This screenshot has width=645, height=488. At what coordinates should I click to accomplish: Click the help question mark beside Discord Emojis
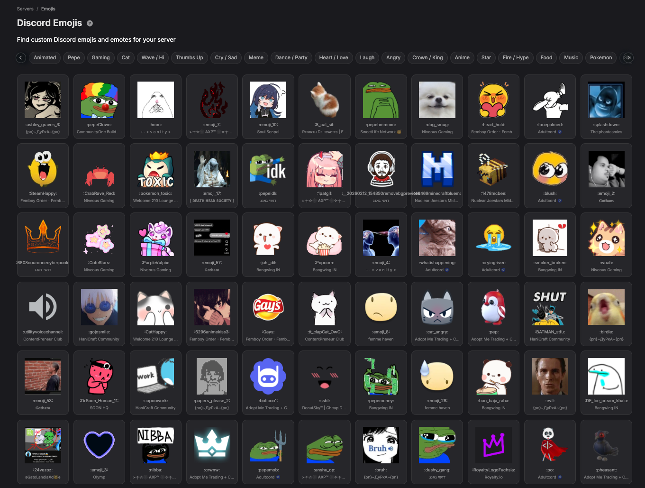[x=90, y=23]
